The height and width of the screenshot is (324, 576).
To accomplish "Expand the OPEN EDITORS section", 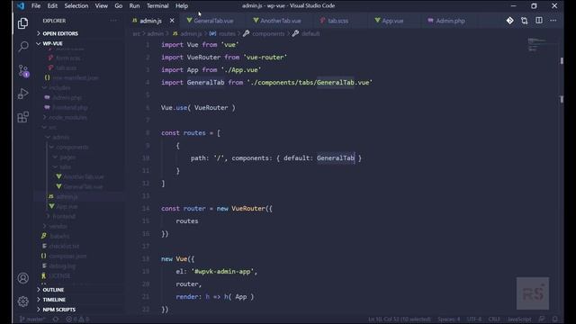I will tap(60, 33).
